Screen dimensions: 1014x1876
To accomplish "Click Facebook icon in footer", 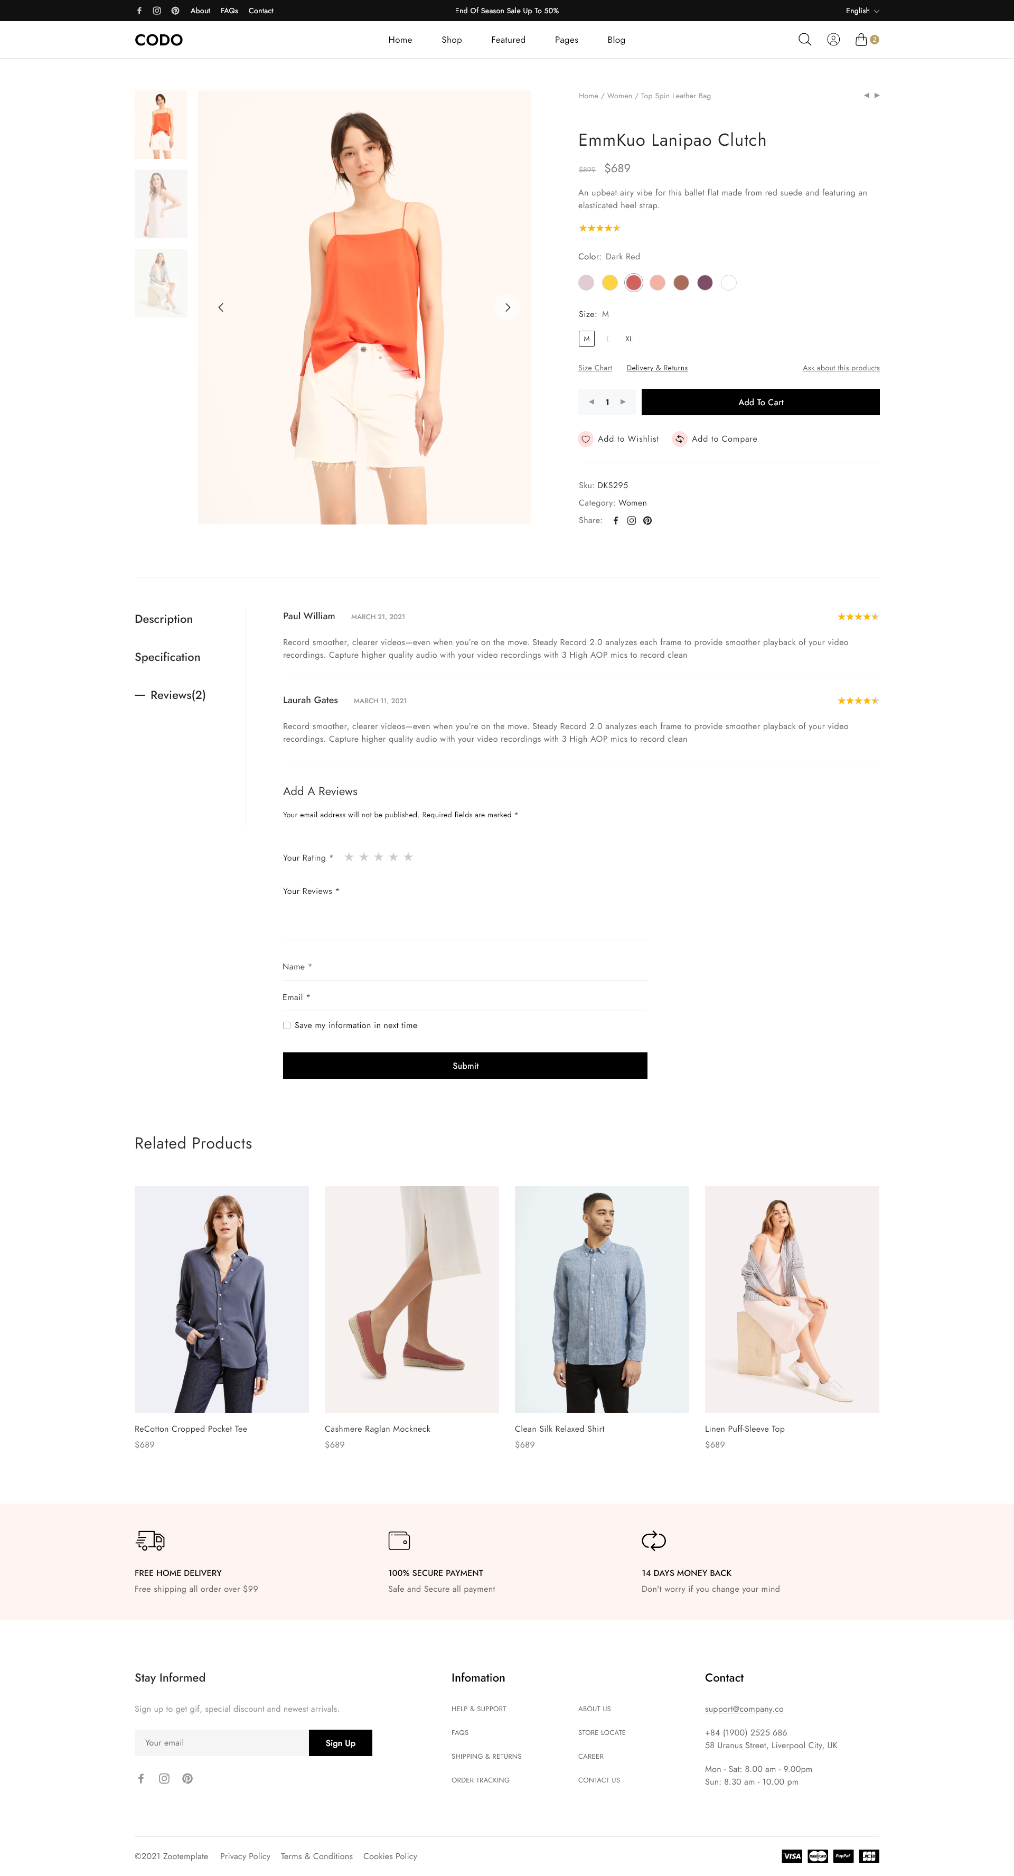I will point(141,1778).
